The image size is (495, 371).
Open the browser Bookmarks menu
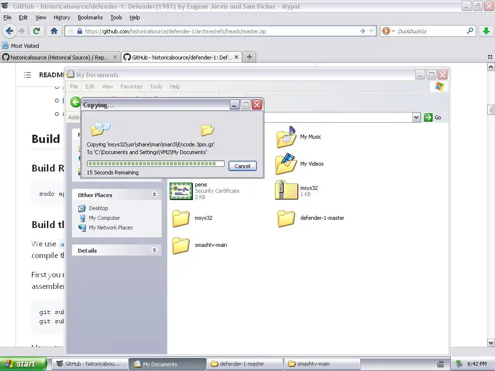coord(90,17)
